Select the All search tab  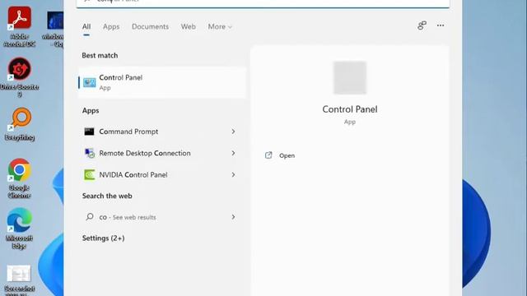(86, 26)
